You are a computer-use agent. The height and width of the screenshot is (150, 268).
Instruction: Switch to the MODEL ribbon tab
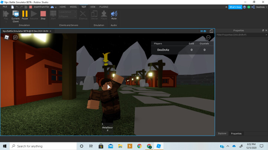[73, 7]
